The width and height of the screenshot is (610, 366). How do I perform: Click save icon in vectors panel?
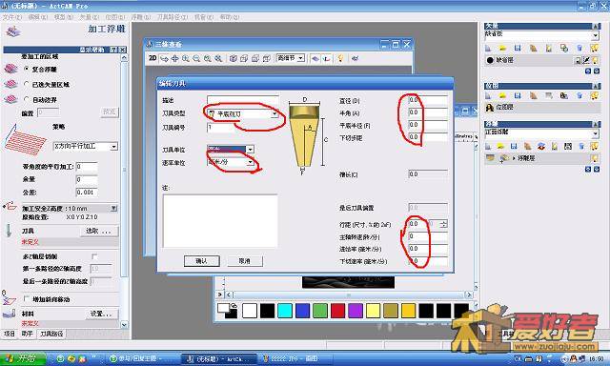pos(518,49)
